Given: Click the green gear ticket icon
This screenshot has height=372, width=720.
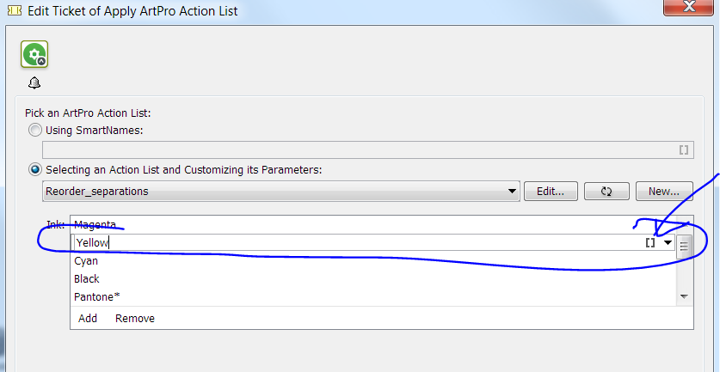Looking at the screenshot, I should pos(34,55).
